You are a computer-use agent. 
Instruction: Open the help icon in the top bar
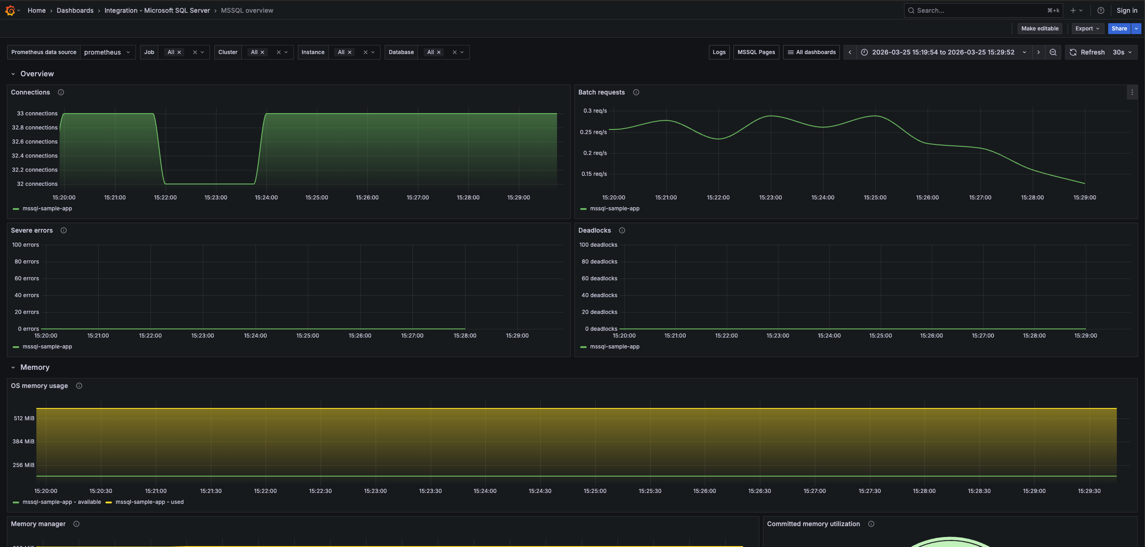click(1101, 10)
